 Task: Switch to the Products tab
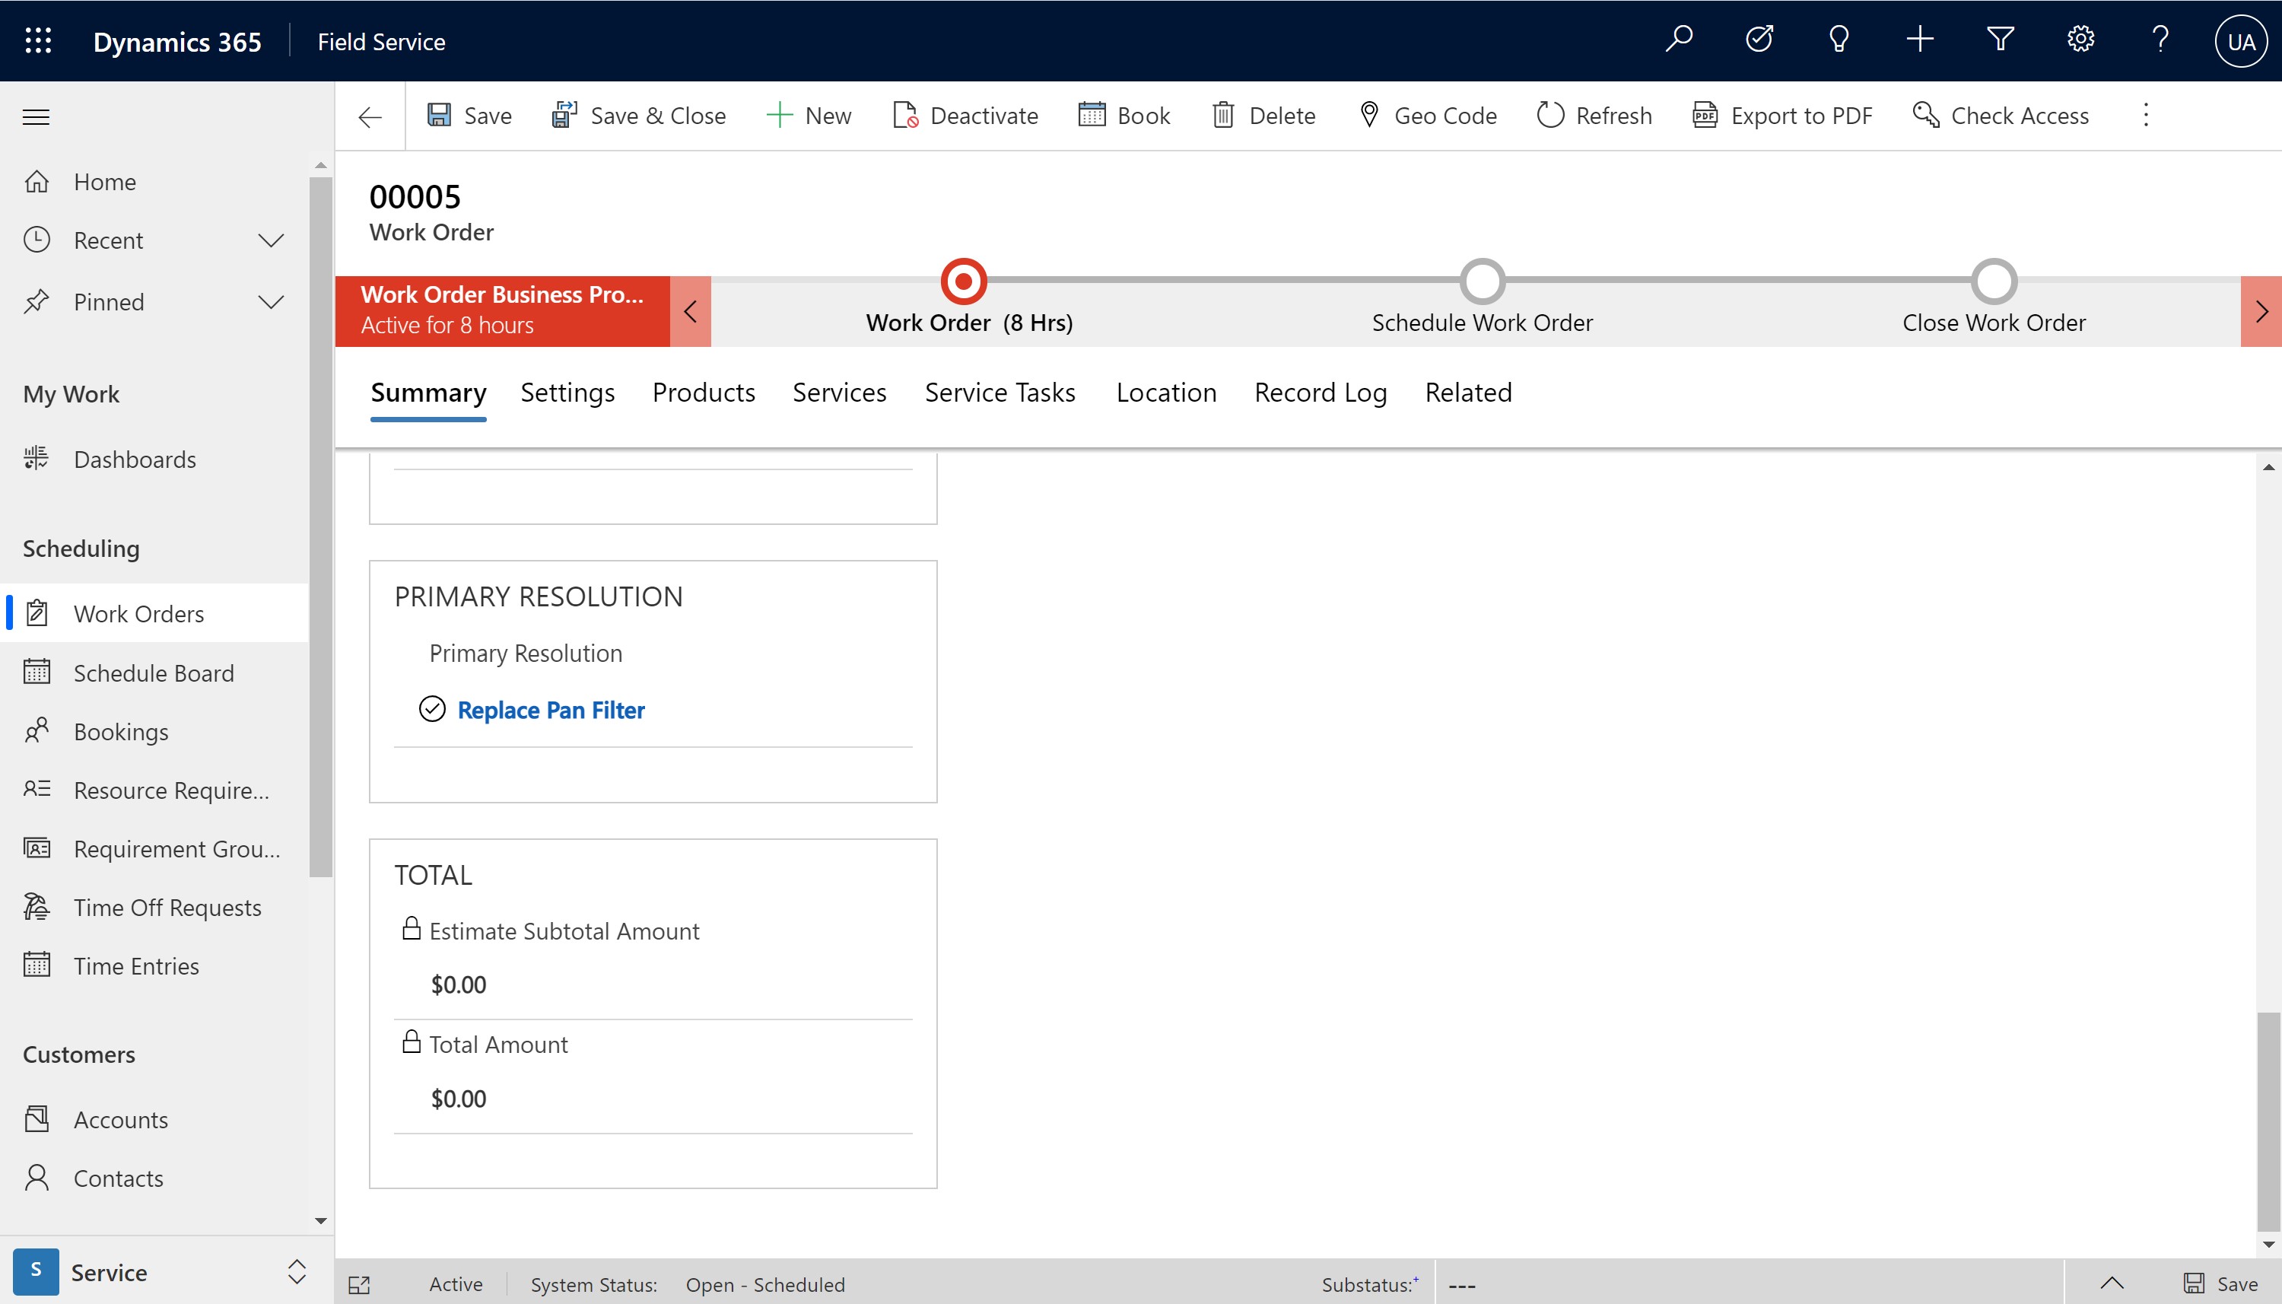pyautogui.click(x=704, y=393)
